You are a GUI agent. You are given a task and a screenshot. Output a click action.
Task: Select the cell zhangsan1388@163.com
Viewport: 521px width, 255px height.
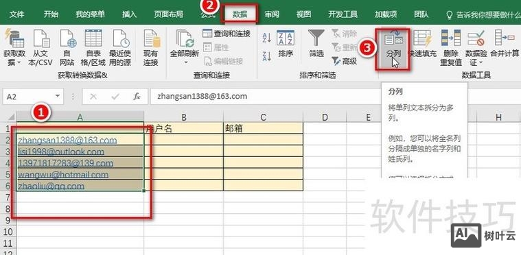coord(80,140)
